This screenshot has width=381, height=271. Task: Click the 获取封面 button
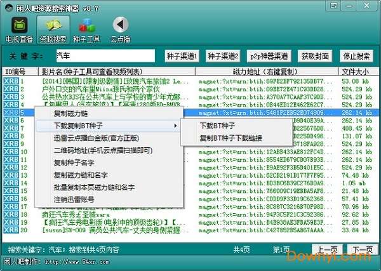tap(315, 56)
